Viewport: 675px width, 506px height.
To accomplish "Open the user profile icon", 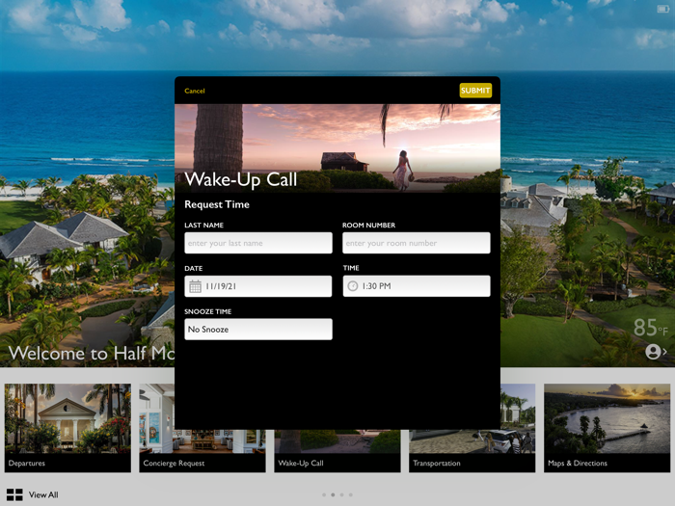I will pos(653,352).
